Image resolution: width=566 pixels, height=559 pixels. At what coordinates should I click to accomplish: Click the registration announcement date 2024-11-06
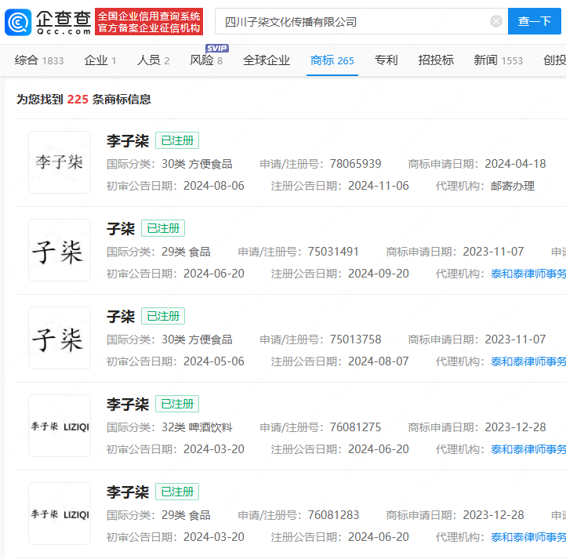[379, 186]
